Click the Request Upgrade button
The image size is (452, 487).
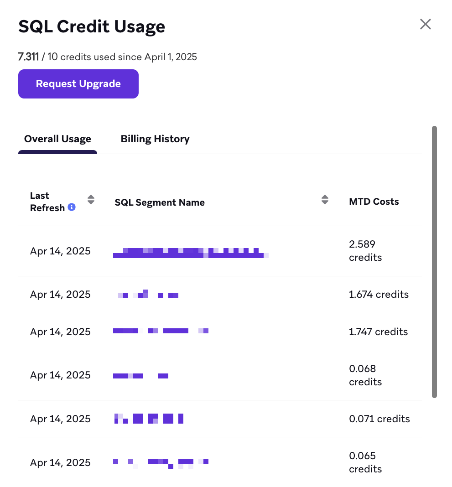78,84
